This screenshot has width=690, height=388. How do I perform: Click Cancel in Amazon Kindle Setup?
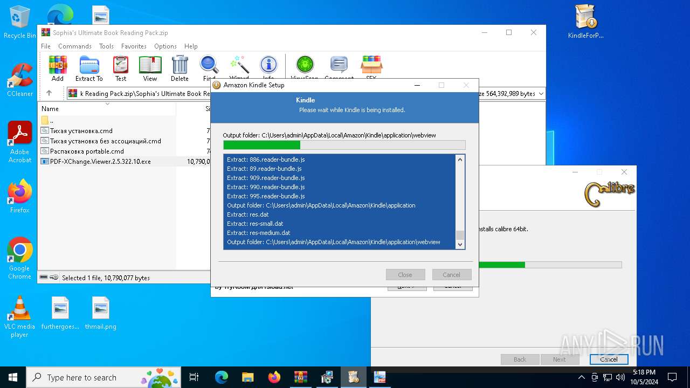(452, 275)
